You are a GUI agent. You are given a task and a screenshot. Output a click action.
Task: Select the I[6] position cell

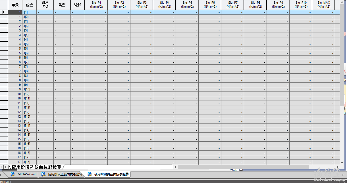[29, 58]
